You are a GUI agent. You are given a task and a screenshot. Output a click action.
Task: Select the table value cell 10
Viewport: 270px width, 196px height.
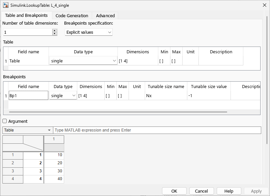tap(54, 155)
